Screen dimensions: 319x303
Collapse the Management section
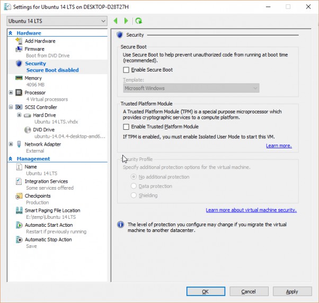pos(11,158)
